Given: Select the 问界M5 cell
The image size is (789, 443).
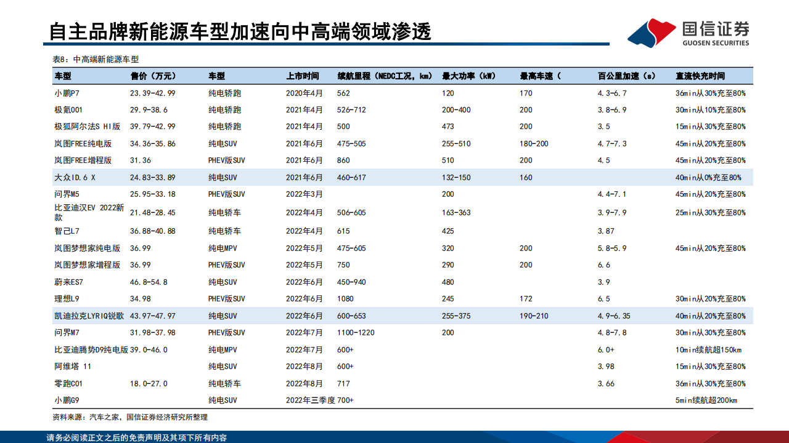Looking at the screenshot, I should 67,194.
